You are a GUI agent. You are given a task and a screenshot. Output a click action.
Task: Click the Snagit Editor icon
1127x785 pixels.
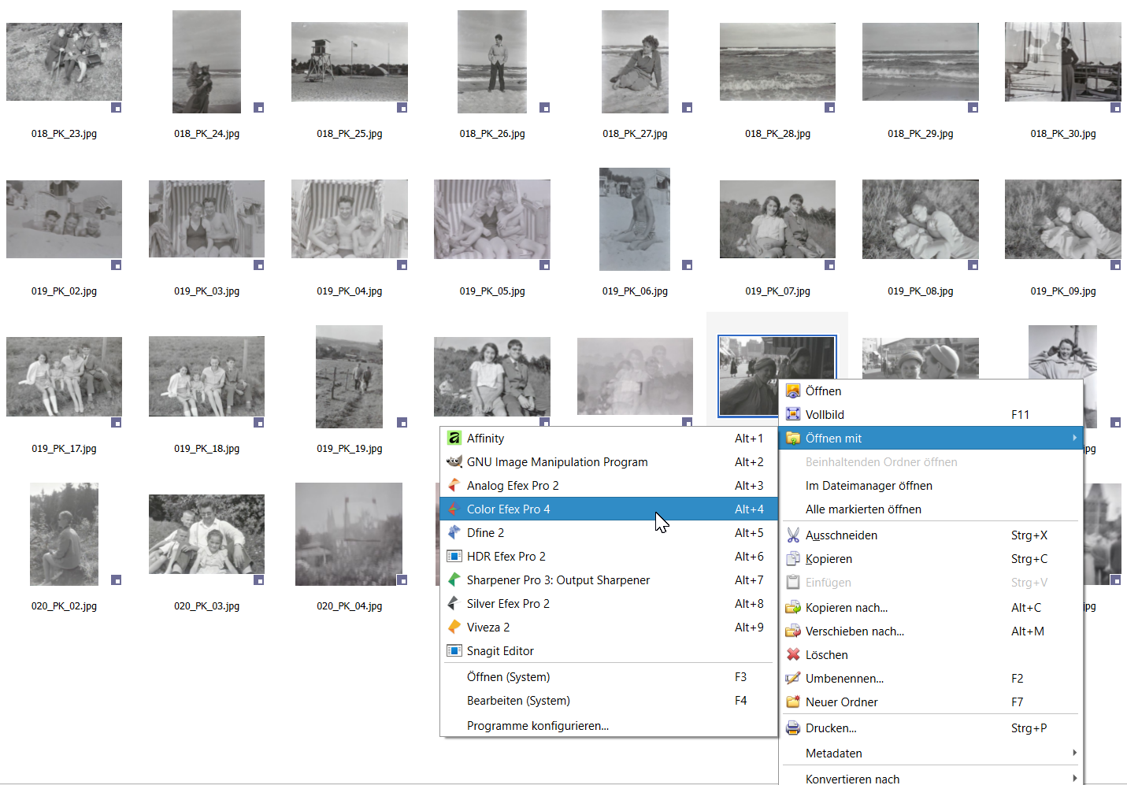tap(454, 651)
